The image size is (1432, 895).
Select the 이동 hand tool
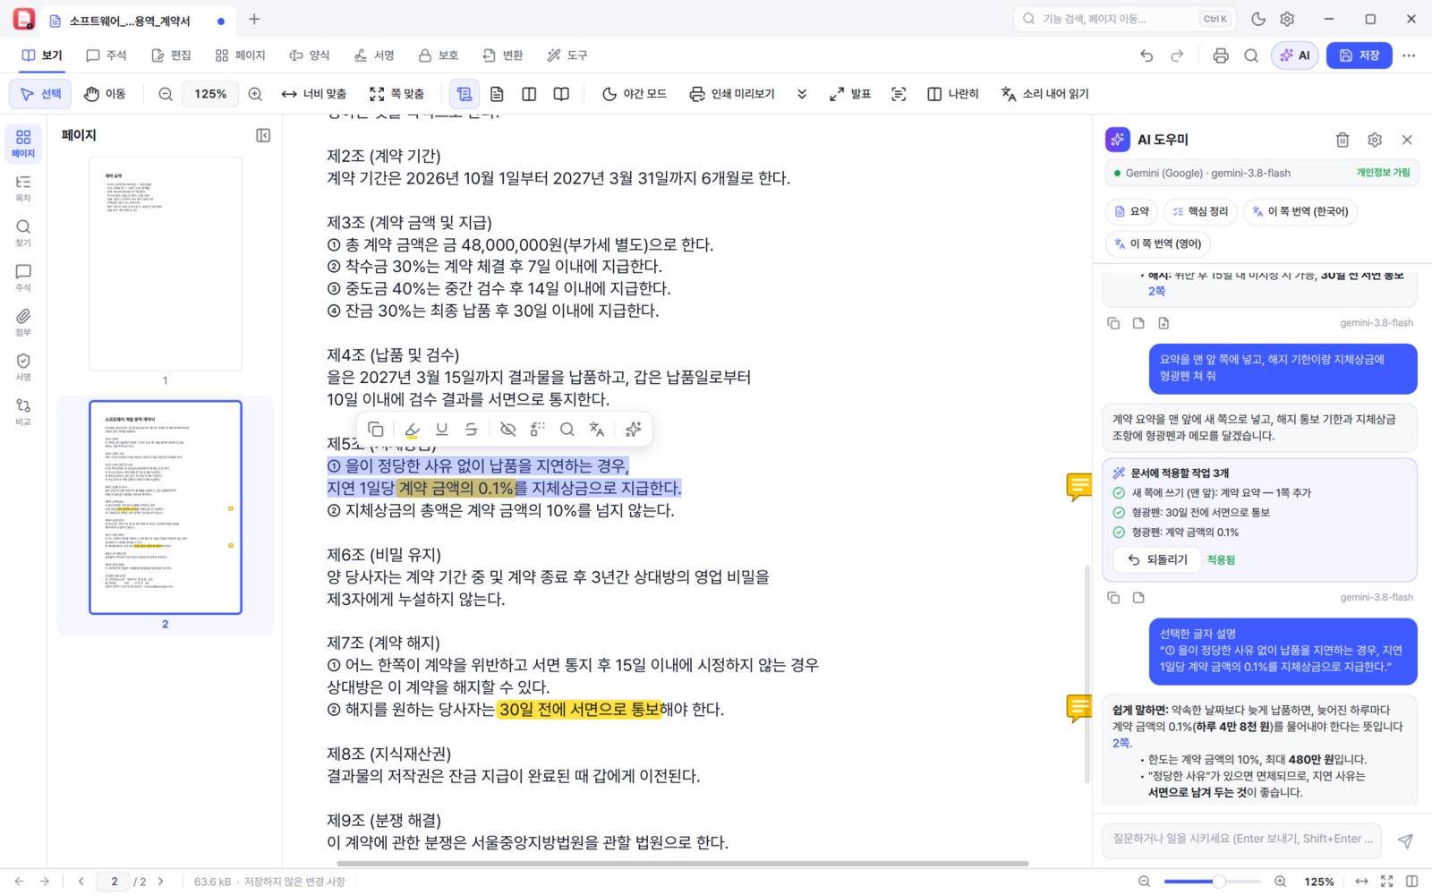pyautogui.click(x=105, y=94)
